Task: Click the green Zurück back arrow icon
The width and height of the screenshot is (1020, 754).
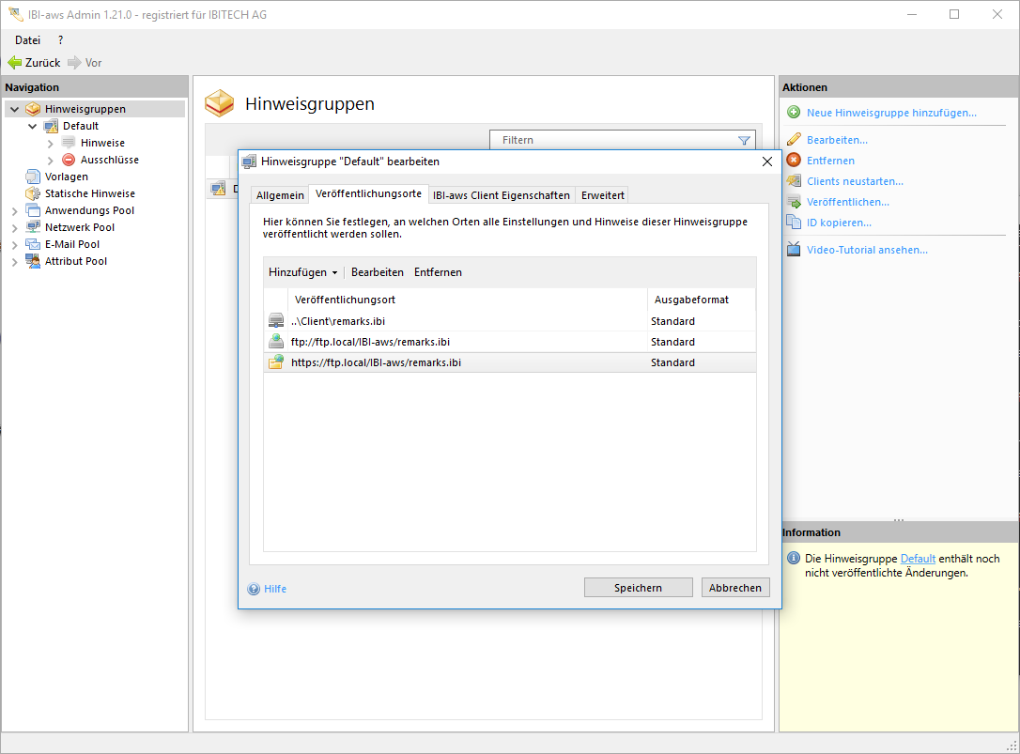Action: tap(14, 63)
